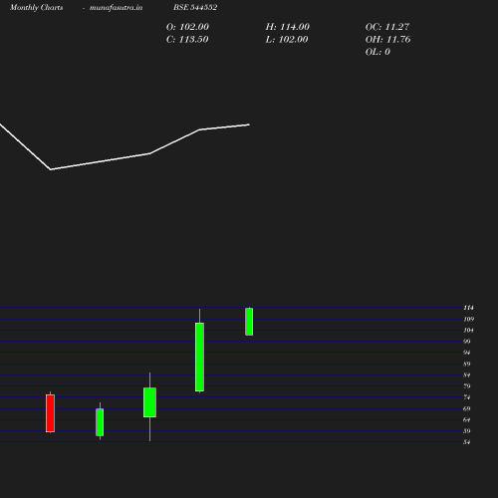498x498 pixels.
Task: Click the high value 'H: 114.00'
Action: [287, 27]
